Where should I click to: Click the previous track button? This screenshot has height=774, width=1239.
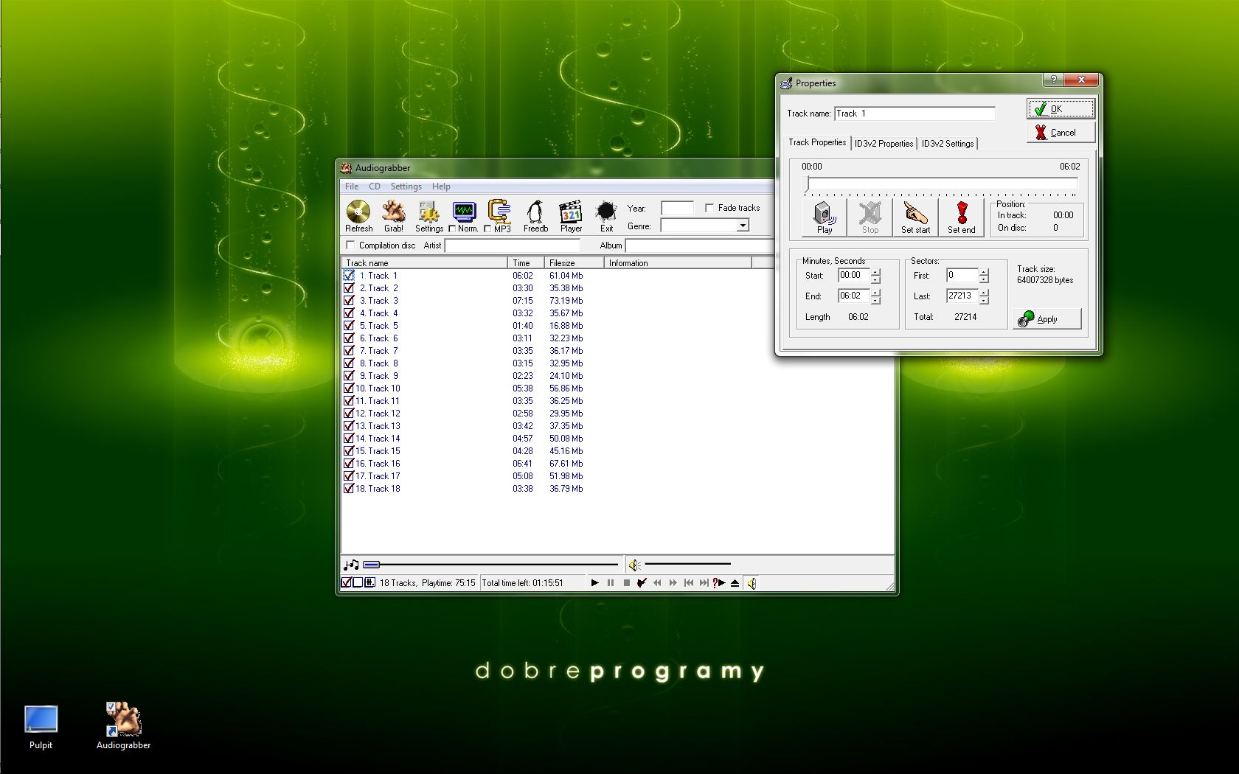pyautogui.click(x=688, y=583)
